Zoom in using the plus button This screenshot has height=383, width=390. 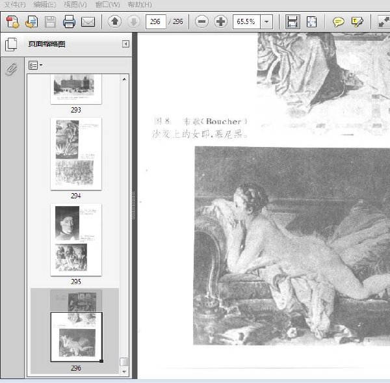pos(220,21)
